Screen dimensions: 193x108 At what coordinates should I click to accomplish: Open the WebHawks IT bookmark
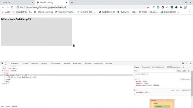tap(107, 12)
